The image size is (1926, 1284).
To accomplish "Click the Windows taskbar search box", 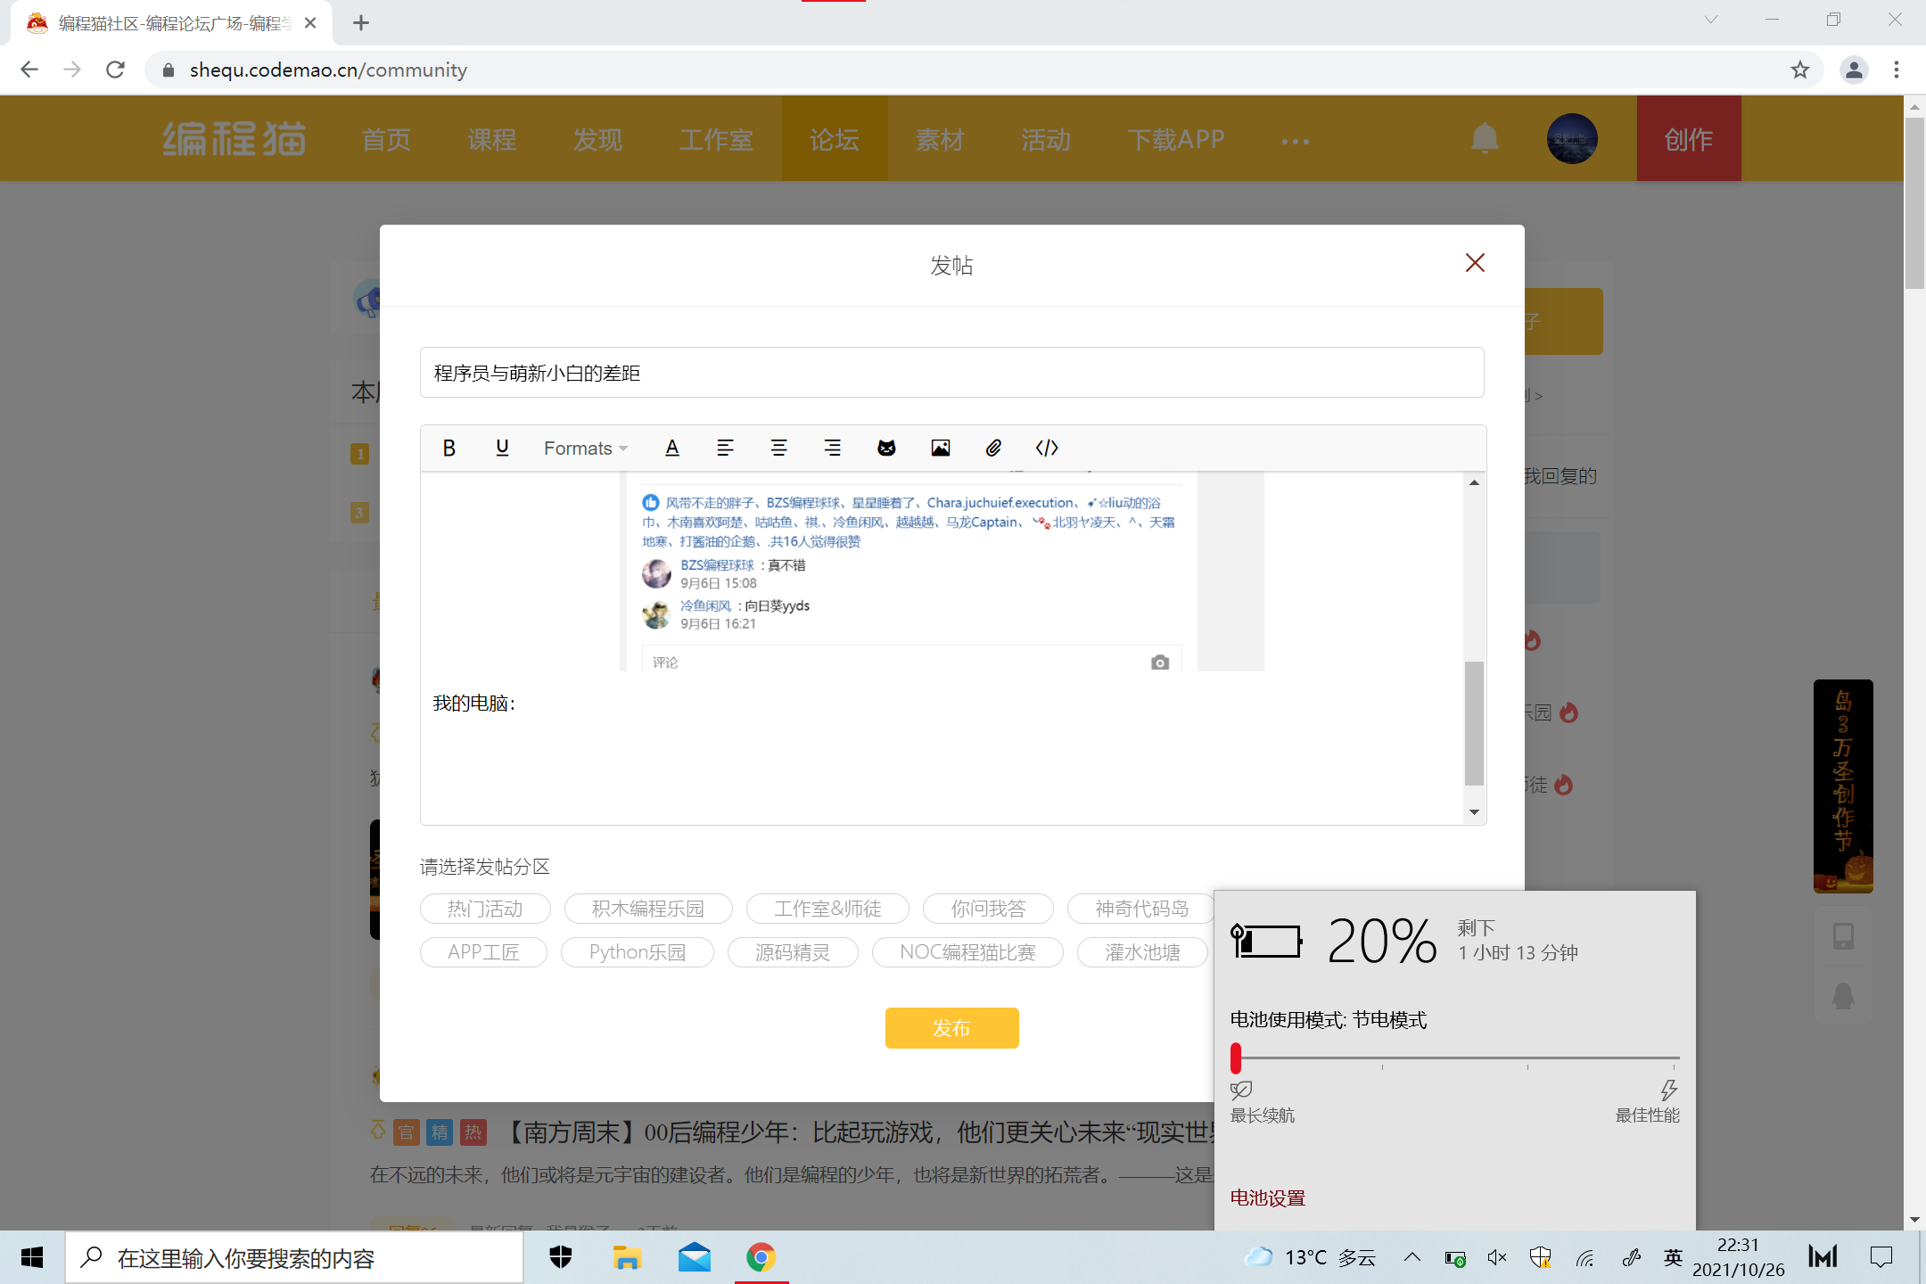I will tap(294, 1258).
